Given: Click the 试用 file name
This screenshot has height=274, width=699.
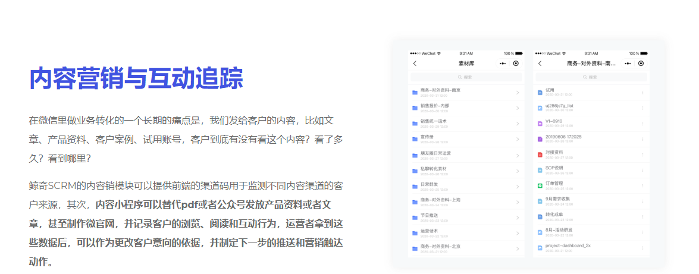Looking at the screenshot, I should [x=550, y=90].
